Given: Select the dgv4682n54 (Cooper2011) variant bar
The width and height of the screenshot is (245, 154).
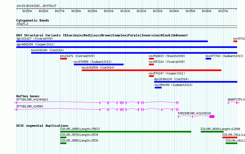Looking at the screenshot, I should coord(127,47).
